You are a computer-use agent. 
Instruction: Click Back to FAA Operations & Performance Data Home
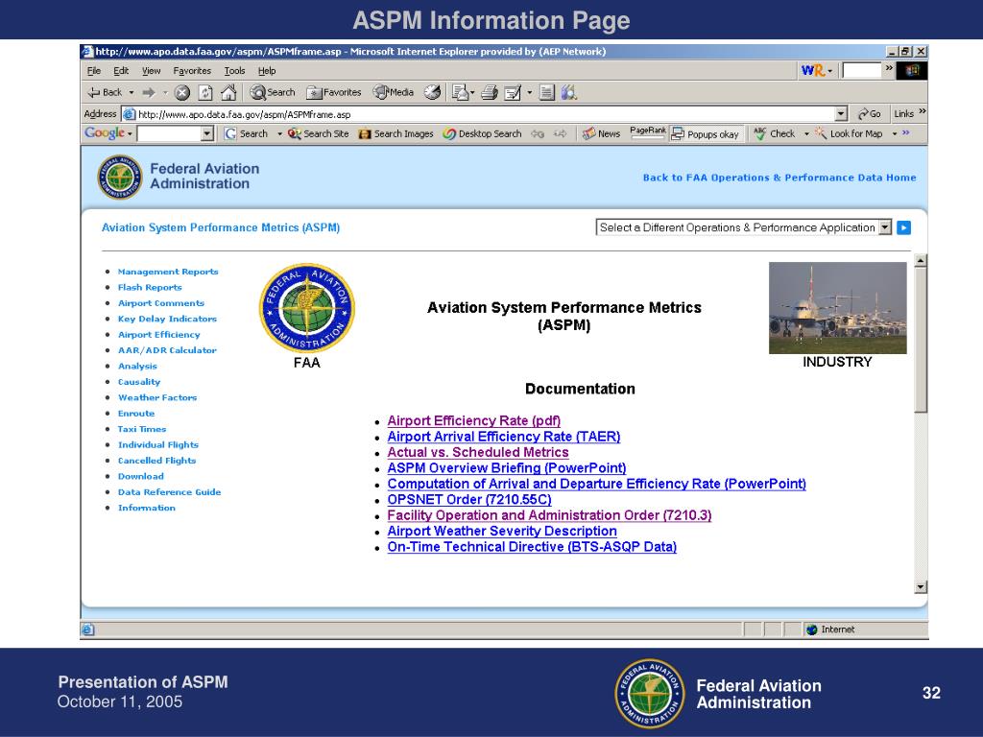tap(779, 178)
